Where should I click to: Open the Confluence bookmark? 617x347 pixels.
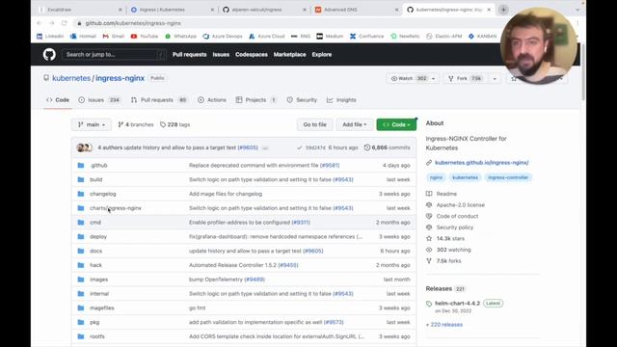point(366,37)
